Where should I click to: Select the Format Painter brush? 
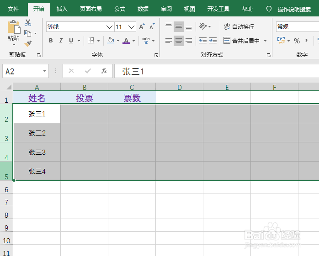tap(28, 44)
